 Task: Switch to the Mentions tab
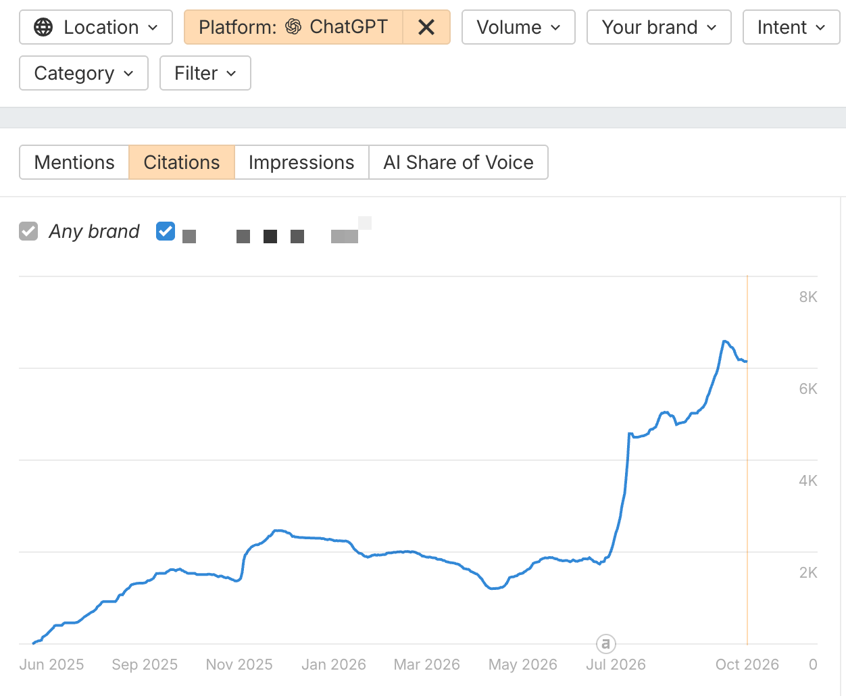click(x=74, y=162)
